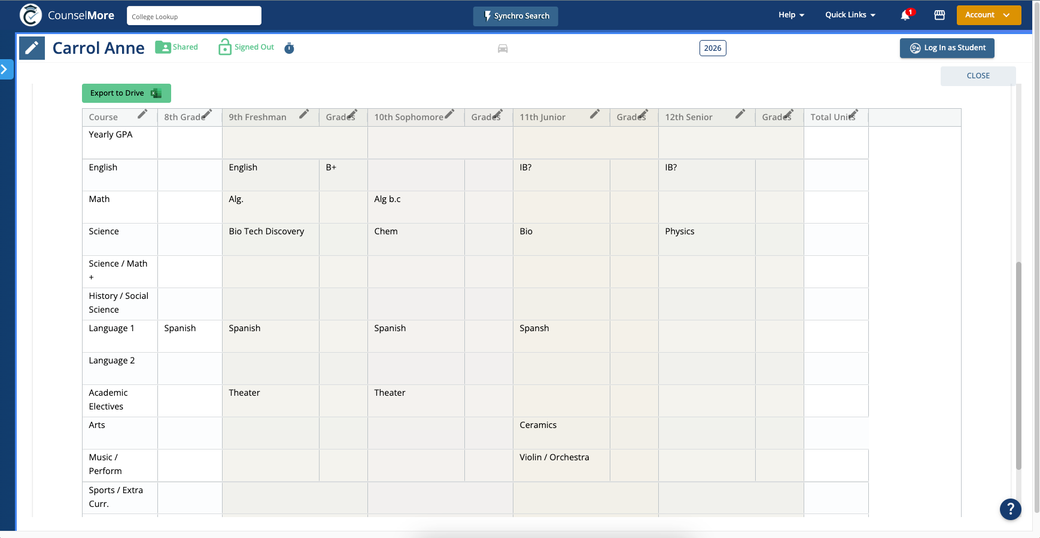
Task: Open the stopwatch timer icon
Action: click(289, 48)
